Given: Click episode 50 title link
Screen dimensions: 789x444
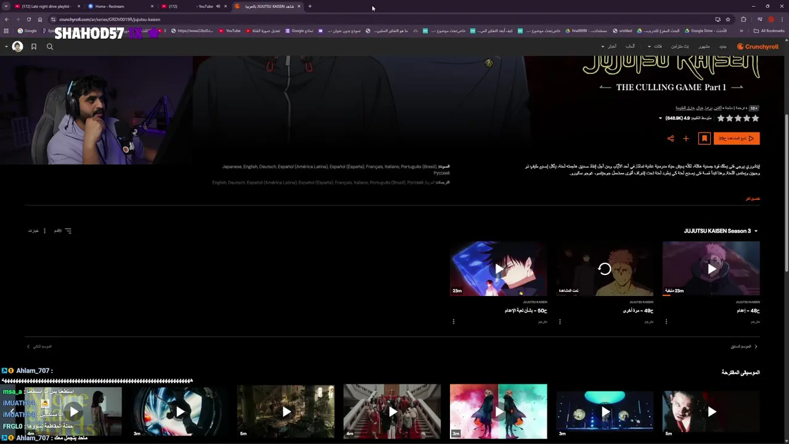Looking at the screenshot, I should tap(526, 311).
